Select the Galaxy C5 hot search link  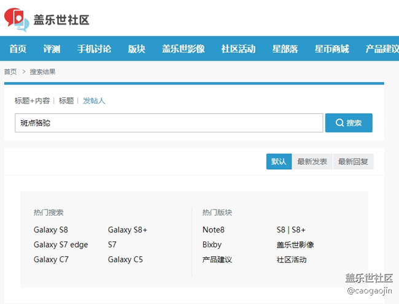point(125,259)
